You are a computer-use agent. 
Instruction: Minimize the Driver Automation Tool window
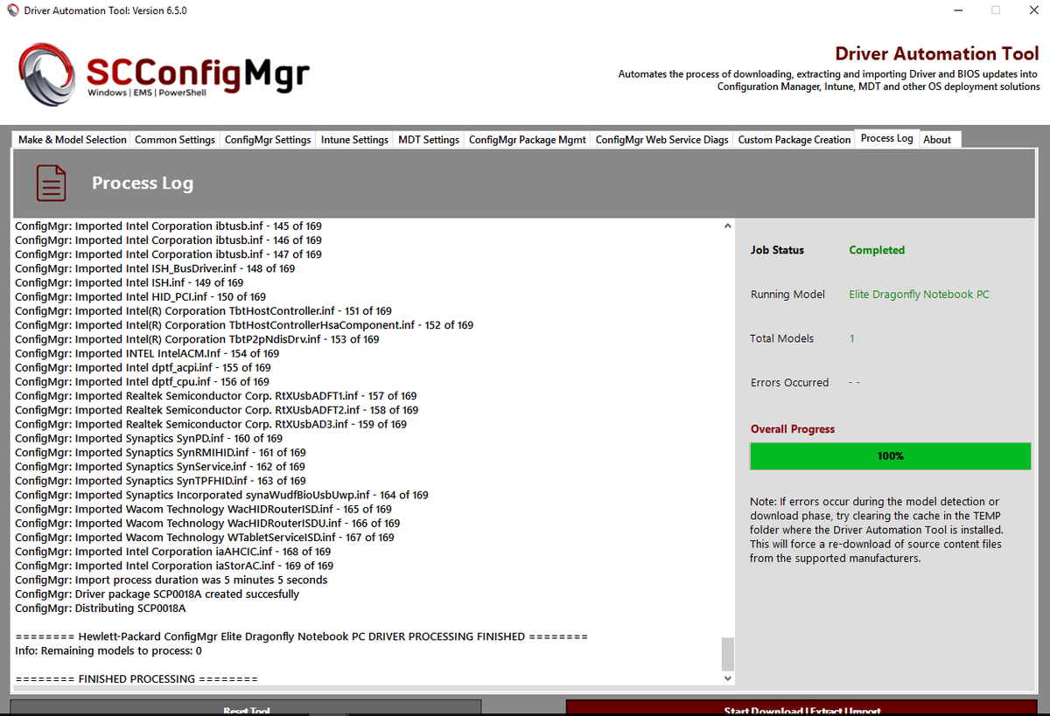click(x=958, y=10)
